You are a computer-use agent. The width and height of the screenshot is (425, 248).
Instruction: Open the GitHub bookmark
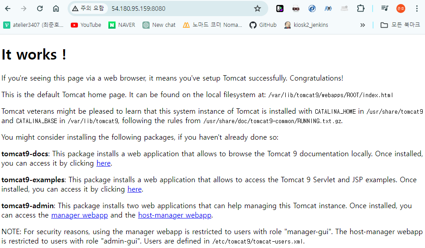coord(263,25)
